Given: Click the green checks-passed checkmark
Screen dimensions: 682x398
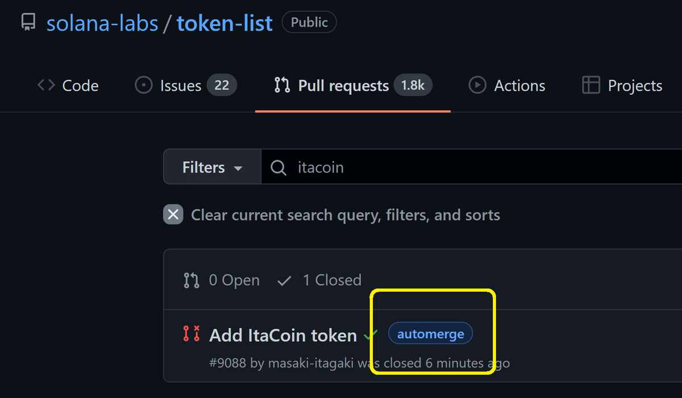Looking at the screenshot, I should point(371,335).
